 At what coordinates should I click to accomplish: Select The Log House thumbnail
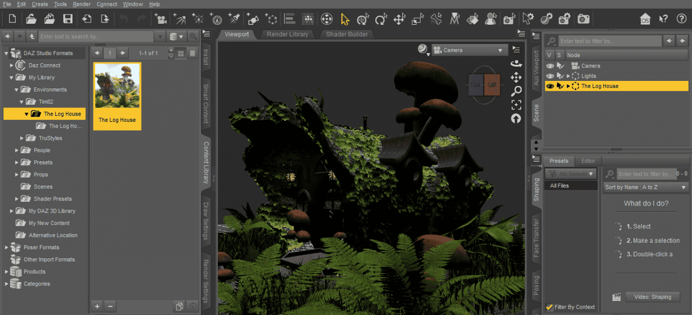coord(117,85)
